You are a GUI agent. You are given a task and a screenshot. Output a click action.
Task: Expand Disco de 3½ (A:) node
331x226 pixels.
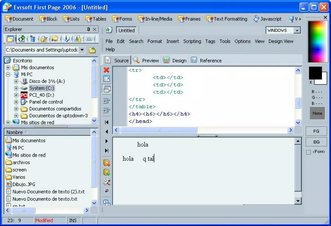click(x=16, y=81)
